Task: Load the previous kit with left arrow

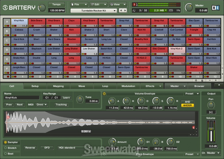Action: [121, 10]
